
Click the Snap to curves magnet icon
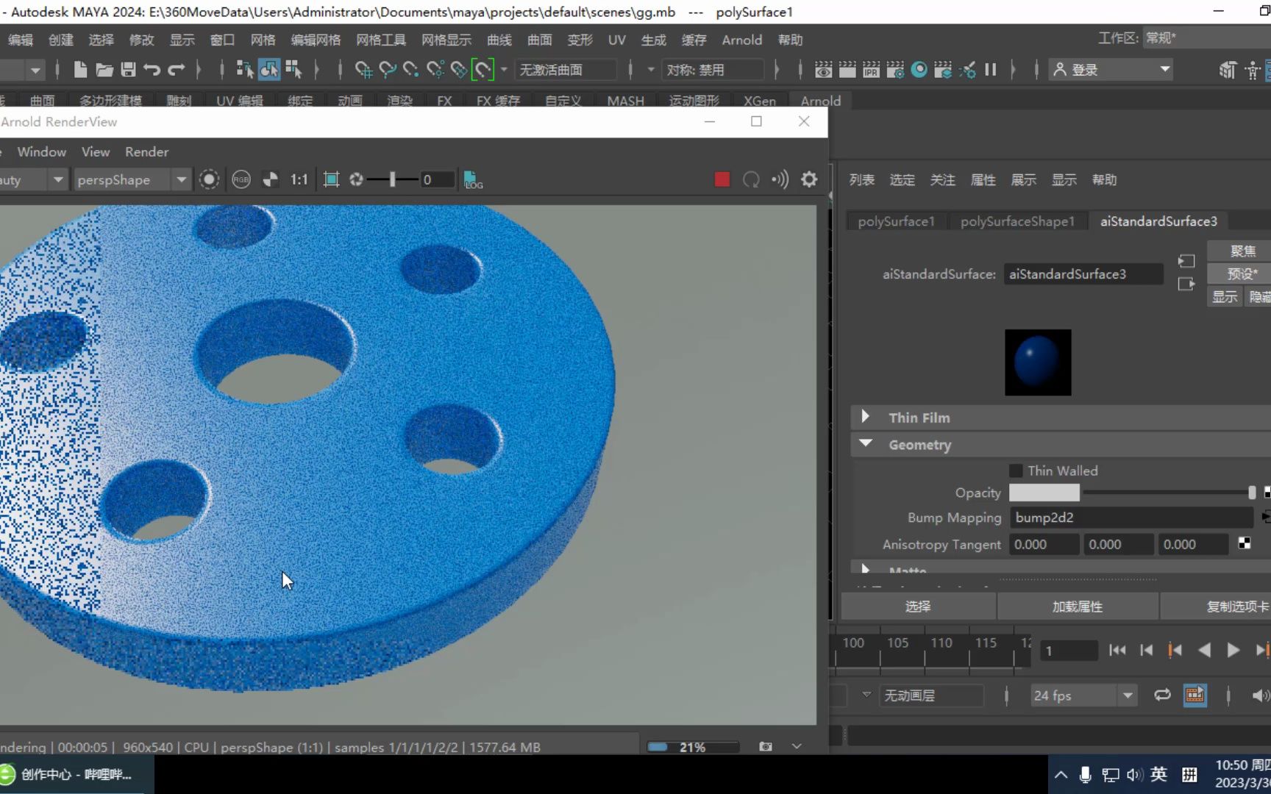(388, 70)
